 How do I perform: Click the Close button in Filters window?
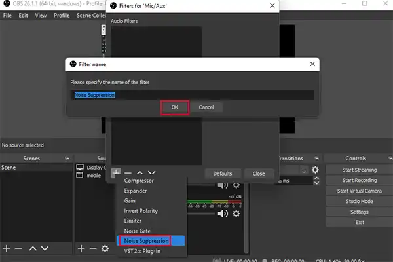(x=259, y=174)
